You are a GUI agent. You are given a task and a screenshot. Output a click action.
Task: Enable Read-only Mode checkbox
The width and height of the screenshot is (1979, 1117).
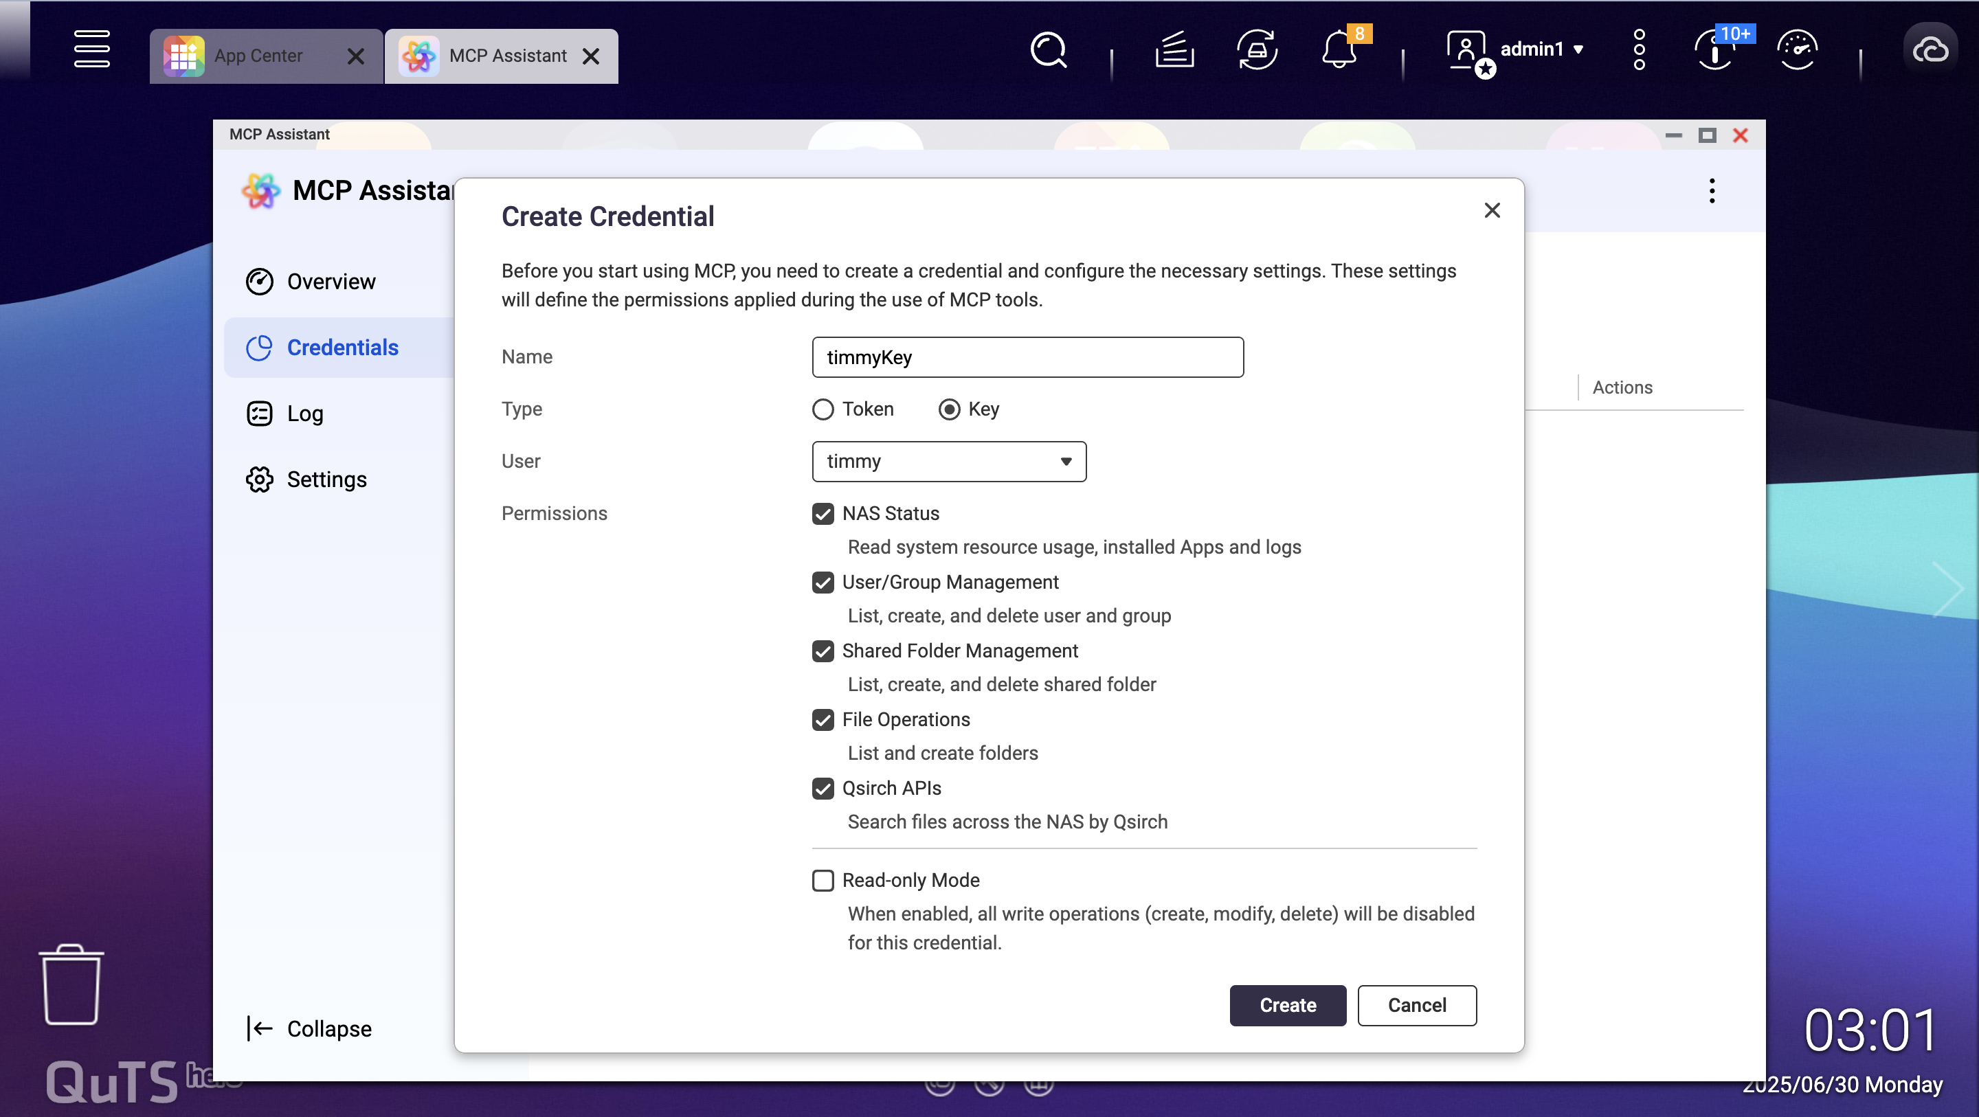tap(823, 881)
